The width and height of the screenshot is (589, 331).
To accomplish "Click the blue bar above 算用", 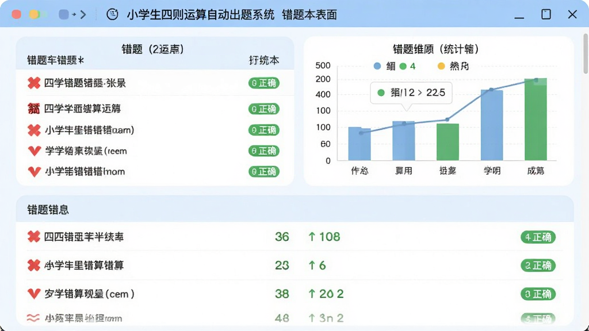I will coord(403,141).
